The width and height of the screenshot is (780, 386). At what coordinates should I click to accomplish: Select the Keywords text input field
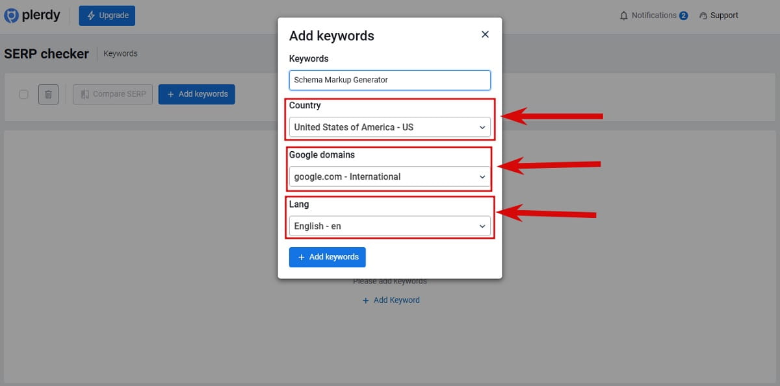(389, 80)
